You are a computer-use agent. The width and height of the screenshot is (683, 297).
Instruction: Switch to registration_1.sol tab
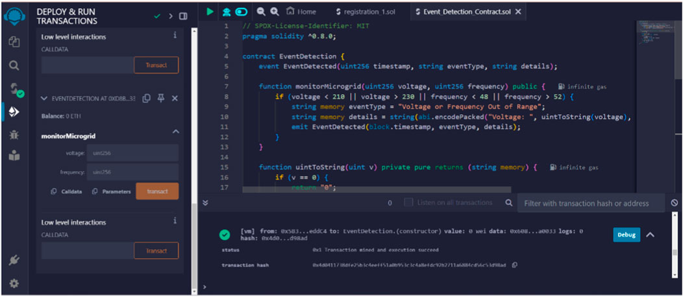[366, 12]
